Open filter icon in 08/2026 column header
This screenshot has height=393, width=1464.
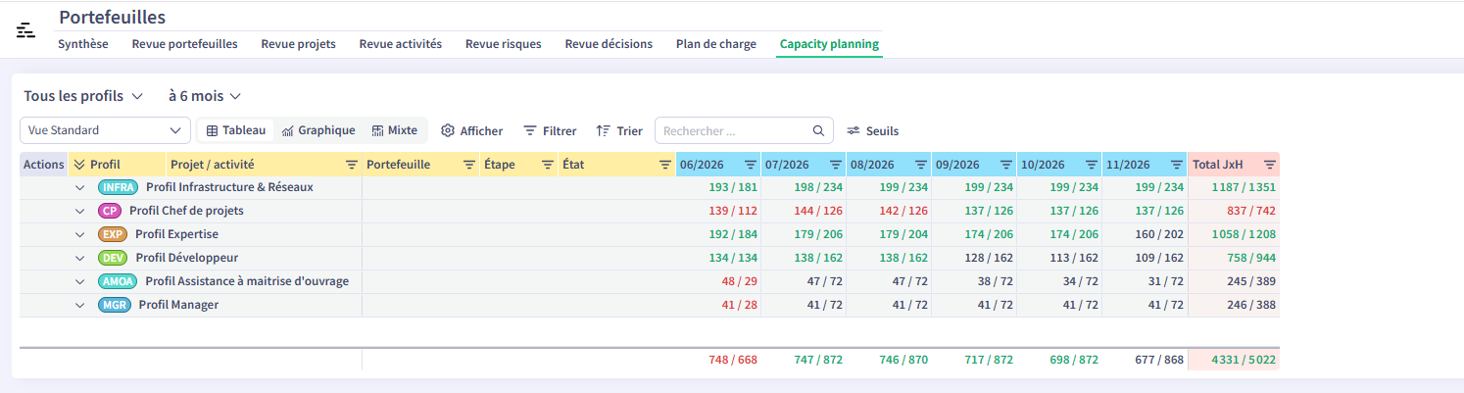point(921,165)
